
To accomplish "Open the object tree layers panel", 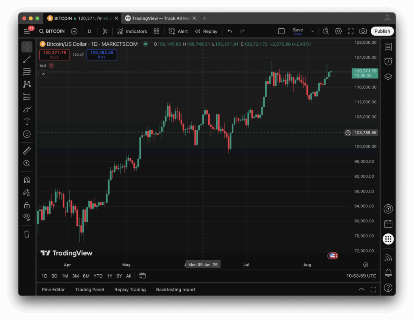I will point(388,76).
